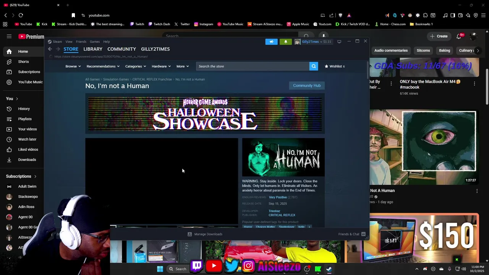Viewport: 489px width, 275px height.
Task: Open Windows Start menu
Action: tap(160, 269)
